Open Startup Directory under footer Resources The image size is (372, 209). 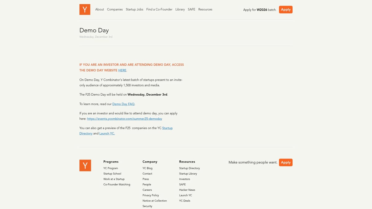[189, 168]
